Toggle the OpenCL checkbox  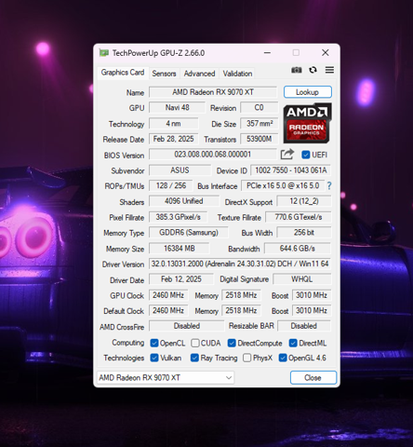click(x=154, y=343)
